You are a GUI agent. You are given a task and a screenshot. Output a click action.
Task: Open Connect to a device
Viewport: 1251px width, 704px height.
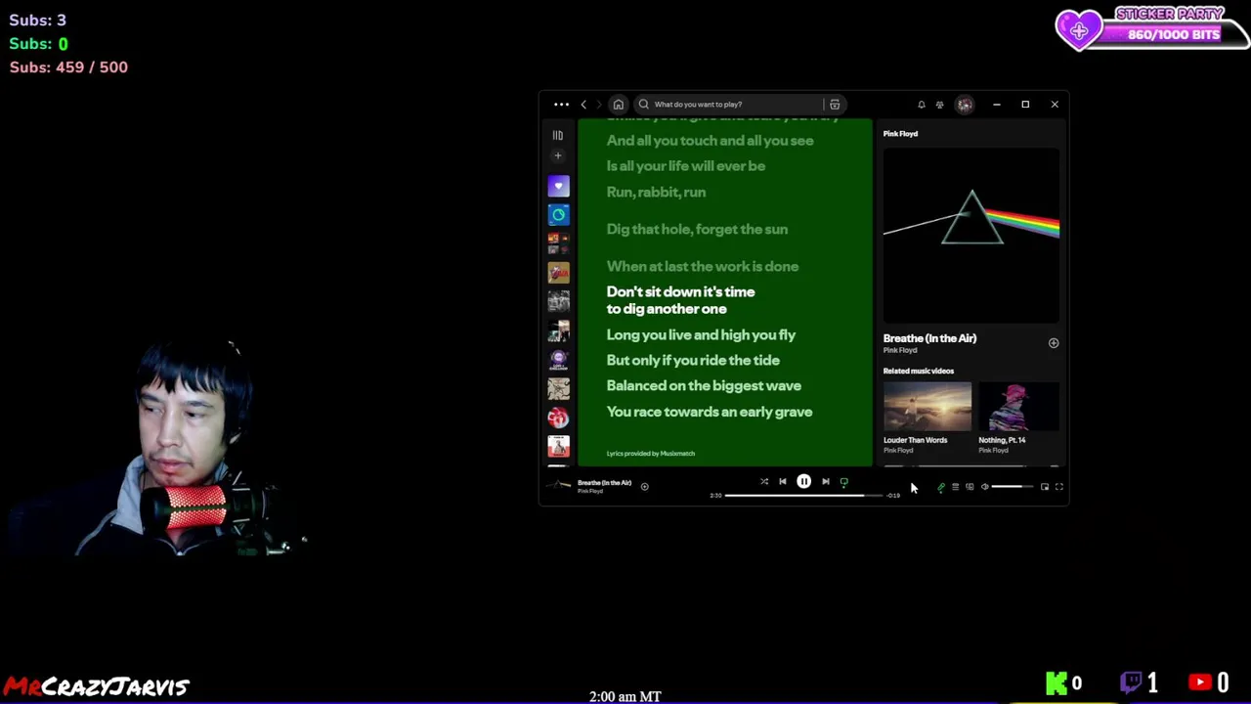click(970, 487)
